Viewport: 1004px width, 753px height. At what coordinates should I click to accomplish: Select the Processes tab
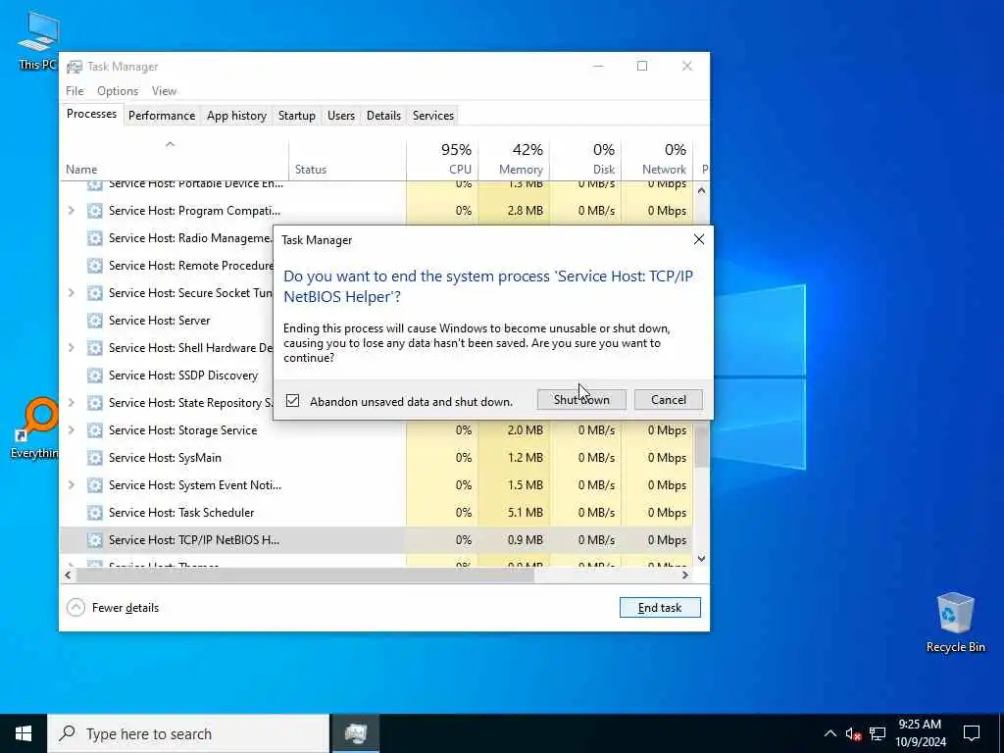[x=91, y=114]
